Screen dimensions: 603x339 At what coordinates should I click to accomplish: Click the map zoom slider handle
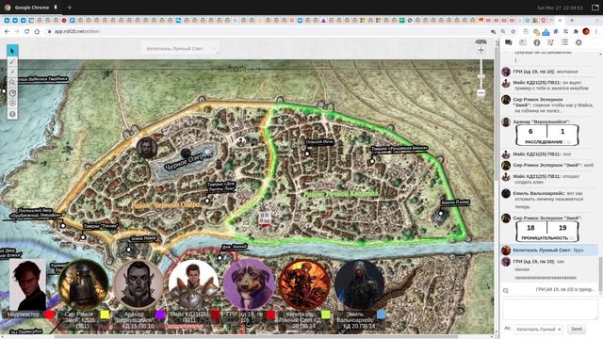(481, 77)
